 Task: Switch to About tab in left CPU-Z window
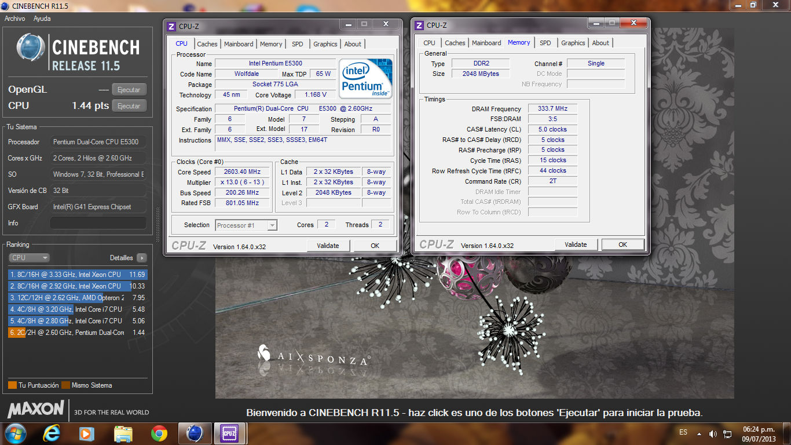point(353,44)
